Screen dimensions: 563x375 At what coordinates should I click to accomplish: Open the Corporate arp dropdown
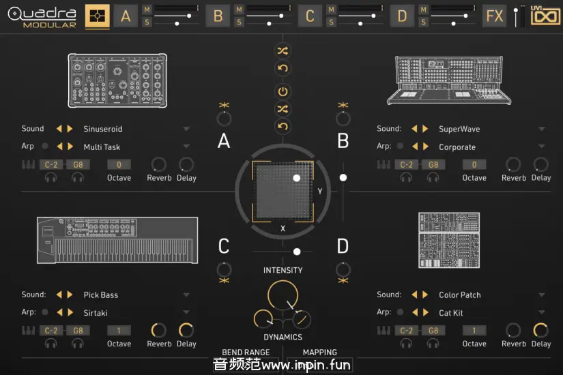pos(541,146)
